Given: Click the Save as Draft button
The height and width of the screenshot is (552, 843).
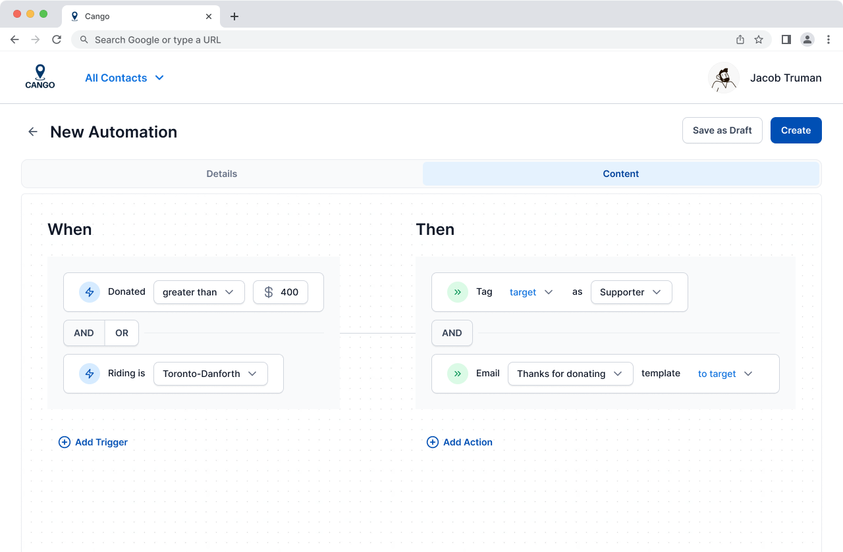Looking at the screenshot, I should pos(722,130).
